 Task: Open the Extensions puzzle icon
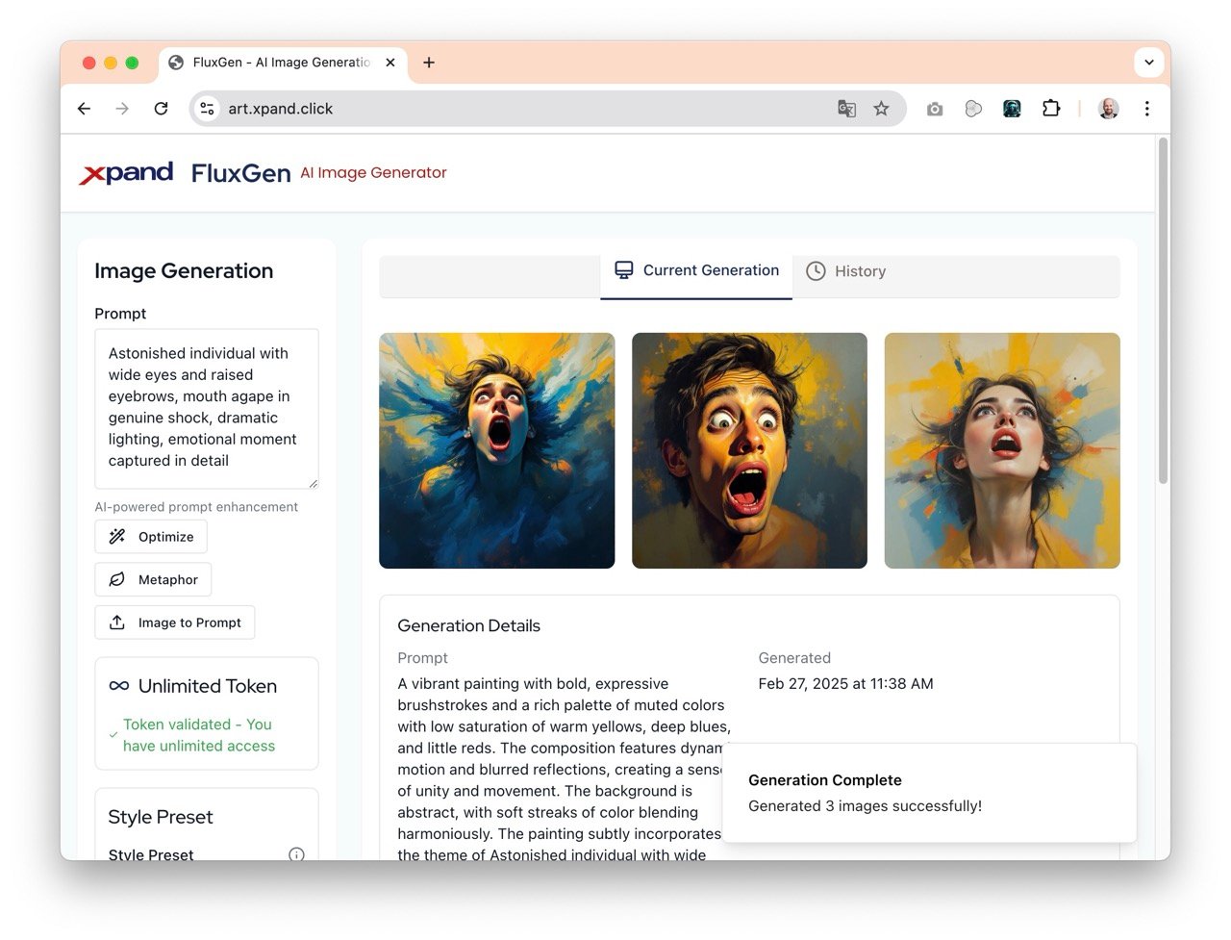click(x=1051, y=109)
